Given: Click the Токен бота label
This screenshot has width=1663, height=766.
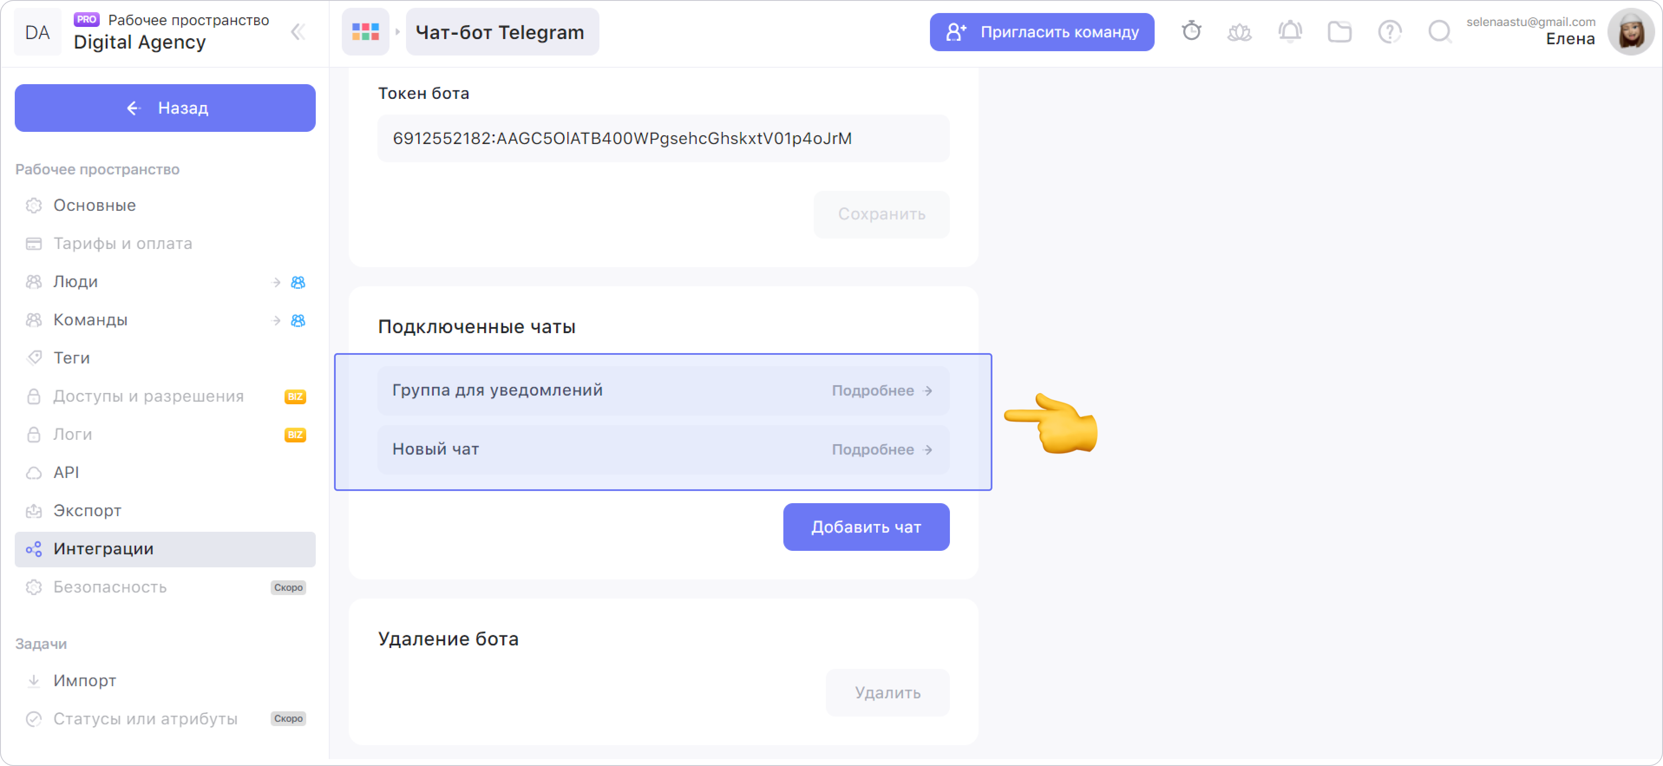Looking at the screenshot, I should coord(423,94).
